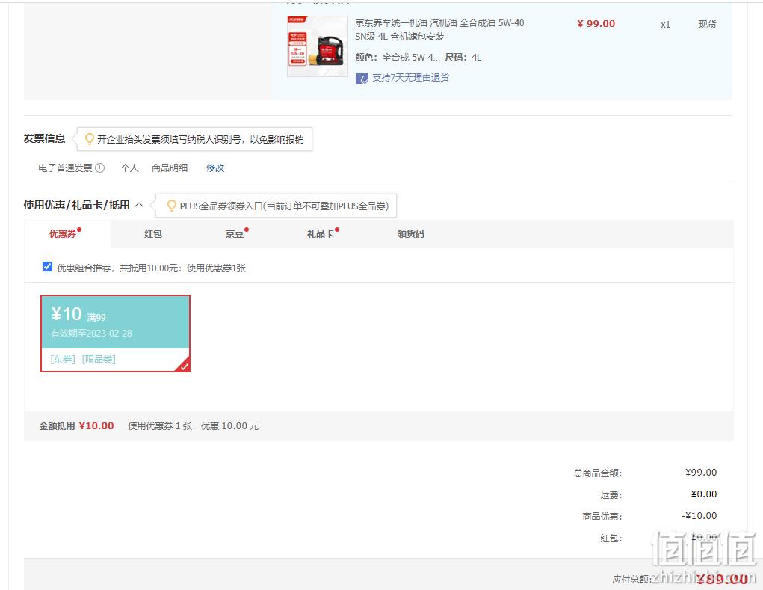Click the invoice tip lightbulb icon

(x=90, y=139)
